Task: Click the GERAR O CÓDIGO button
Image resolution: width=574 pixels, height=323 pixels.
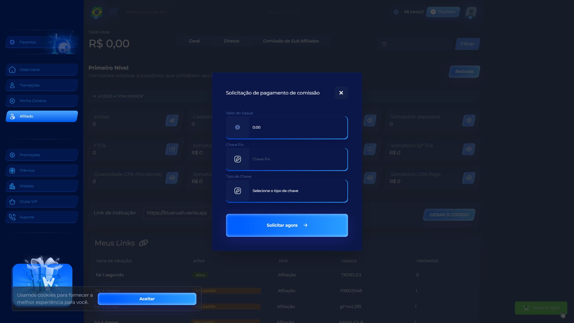Action: [449, 215]
